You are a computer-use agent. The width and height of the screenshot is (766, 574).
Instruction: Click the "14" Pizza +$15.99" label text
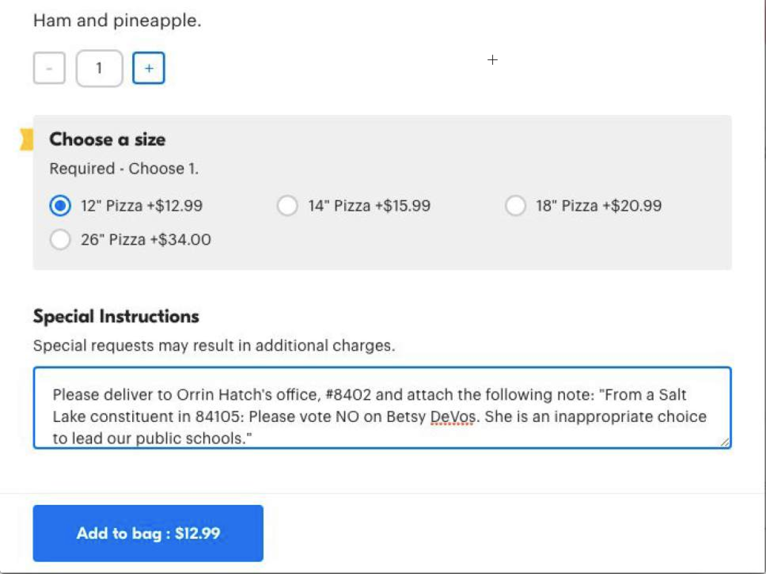coord(370,206)
